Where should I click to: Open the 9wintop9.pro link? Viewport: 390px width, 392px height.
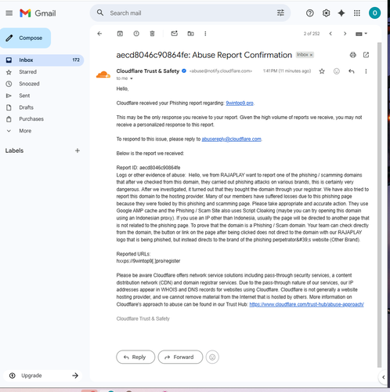(240, 103)
